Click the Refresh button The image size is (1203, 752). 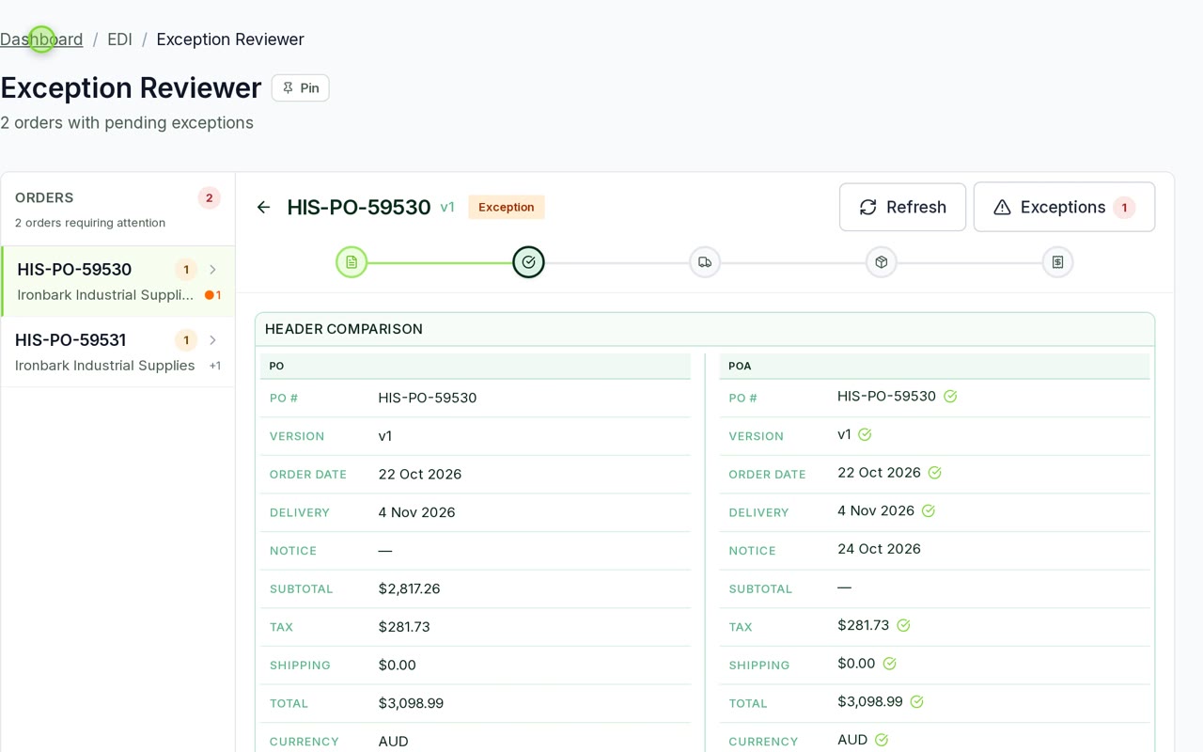click(902, 207)
